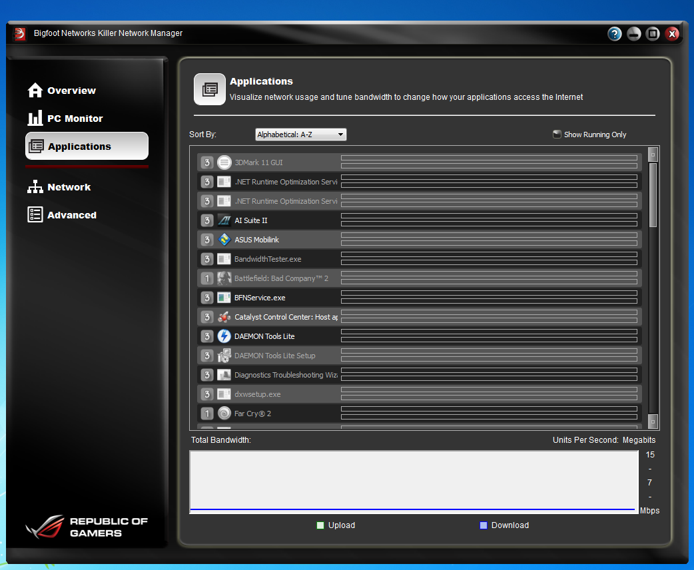Click bandwidth bars for BFNService.exe

pos(489,297)
